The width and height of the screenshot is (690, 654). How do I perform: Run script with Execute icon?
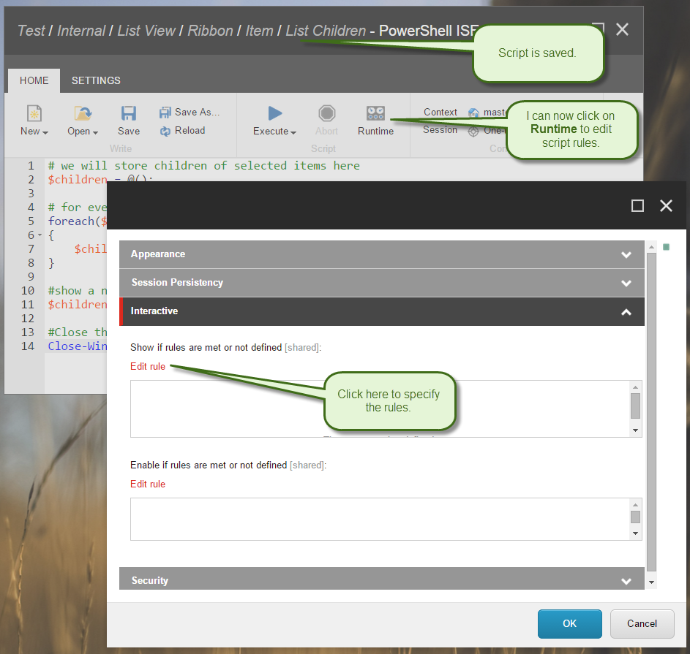(x=274, y=113)
